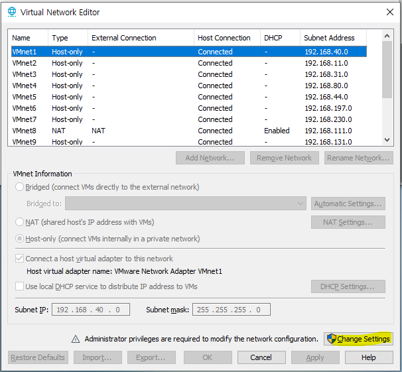This screenshot has height=372, width=402.
Task: Select the VMnet3 row
Action: 189,74
